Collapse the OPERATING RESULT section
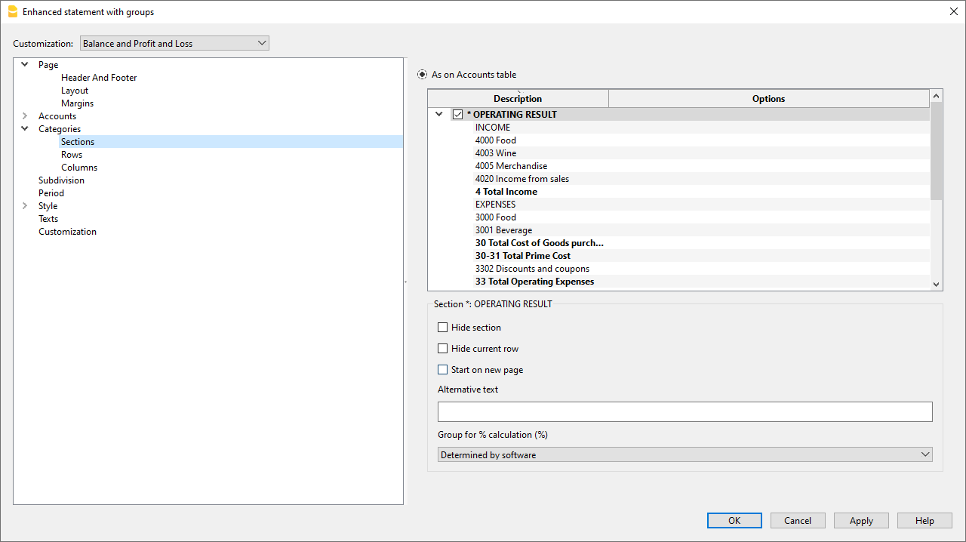Screen dimensions: 966x542 pos(439,114)
